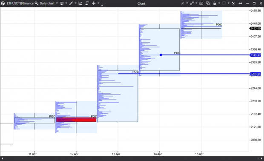
Task: Click the templates sheet icon in toolbar
Action: 87,3
